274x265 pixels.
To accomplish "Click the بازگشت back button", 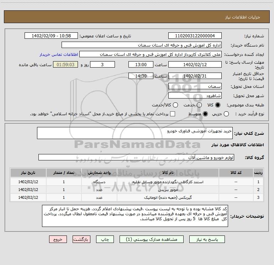I will (81, 239).
